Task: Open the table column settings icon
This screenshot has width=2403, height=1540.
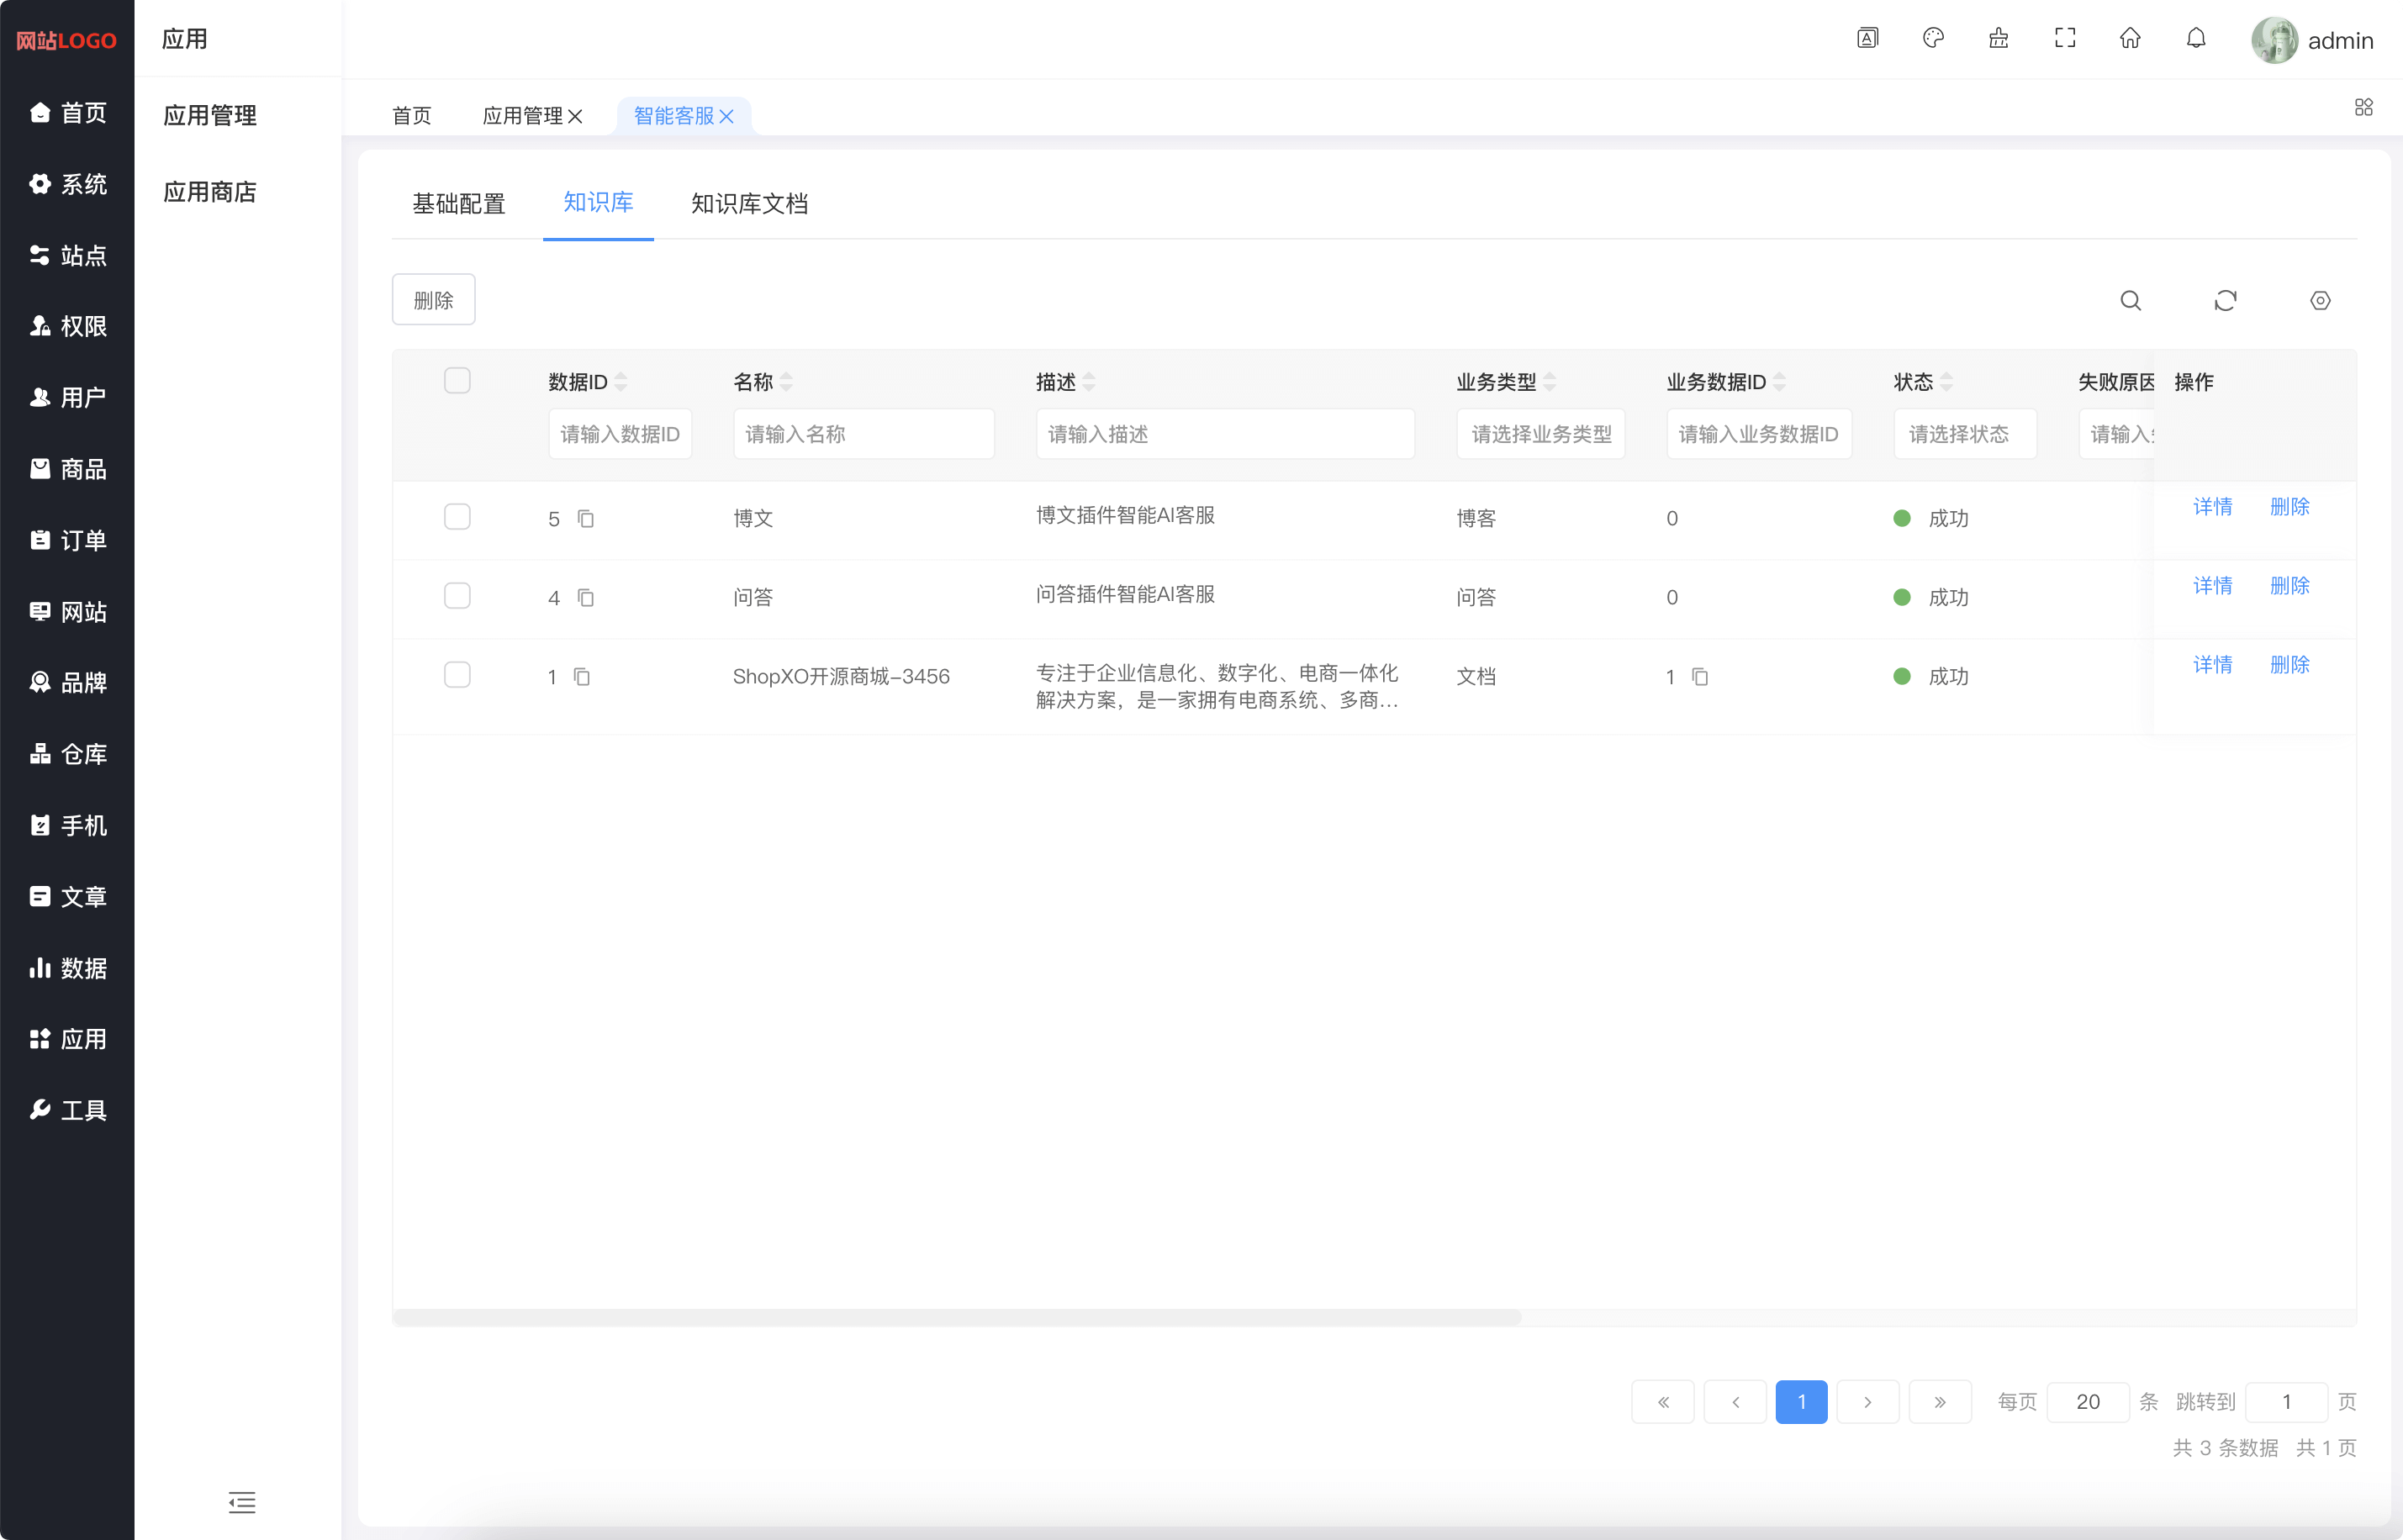Action: point(2320,301)
